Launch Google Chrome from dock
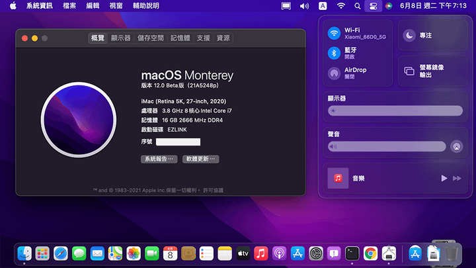 [x=370, y=253]
